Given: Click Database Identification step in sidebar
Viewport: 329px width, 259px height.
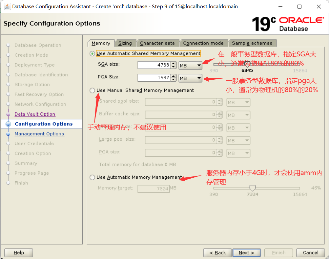Looking at the screenshot, I should pyautogui.click(x=41, y=75).
